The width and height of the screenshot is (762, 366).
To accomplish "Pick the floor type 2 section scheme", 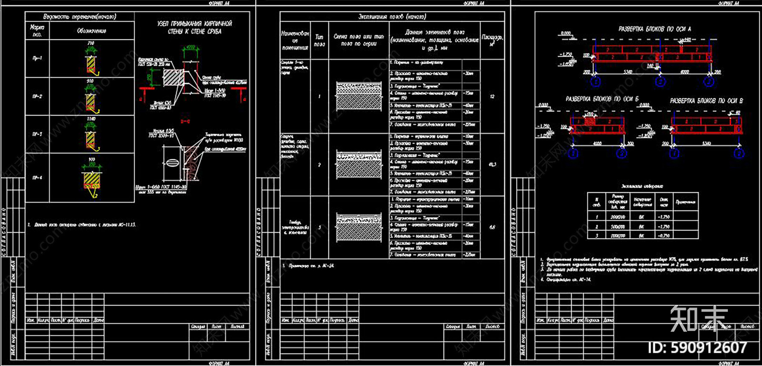I will (x=359, y=165).
